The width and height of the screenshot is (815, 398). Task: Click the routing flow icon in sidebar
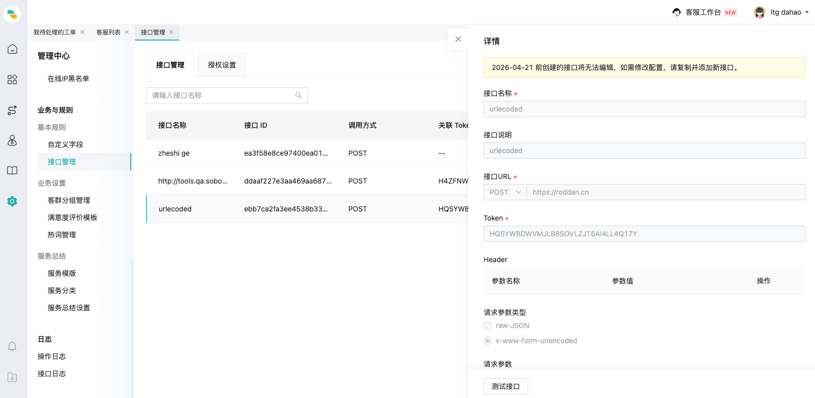(x=12, y=110)
